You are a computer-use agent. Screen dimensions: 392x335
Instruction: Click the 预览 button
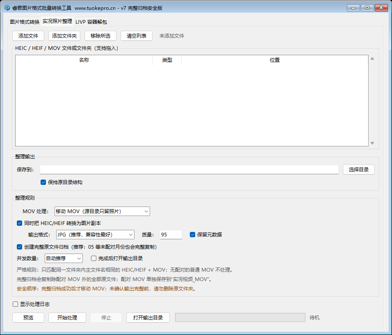click(x=28, y=318)
